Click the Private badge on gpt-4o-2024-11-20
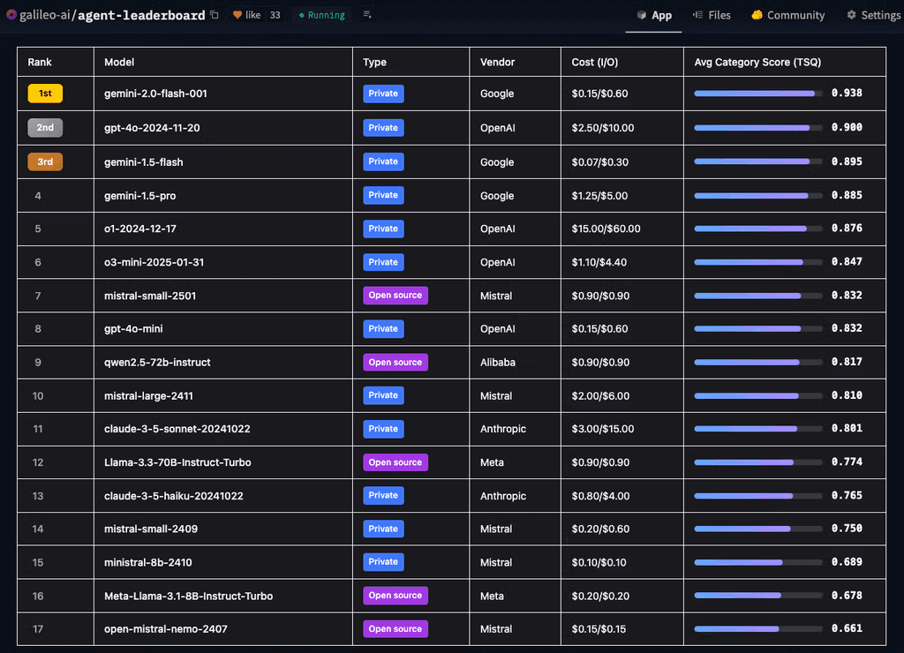Screen dimensions: 904x653 [x=382, y=127]
